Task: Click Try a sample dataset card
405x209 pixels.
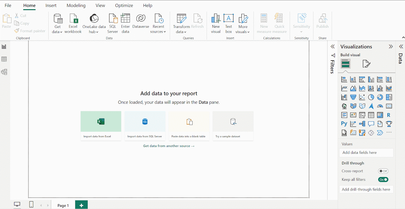Action: pyautogui.click(x=233, y=126)
